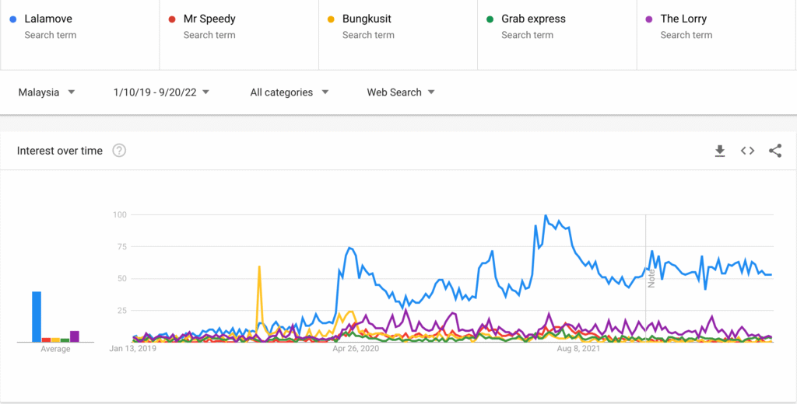
Task: Click the green Grab express dot
Action: coord(490,19)
